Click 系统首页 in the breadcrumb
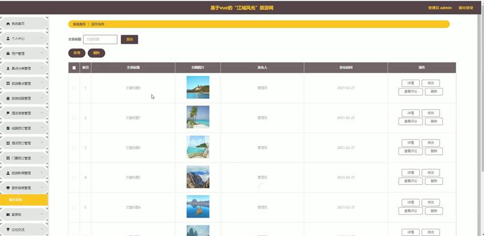The width and height of the screenshot is (484, 236). [x=79, y=24]
